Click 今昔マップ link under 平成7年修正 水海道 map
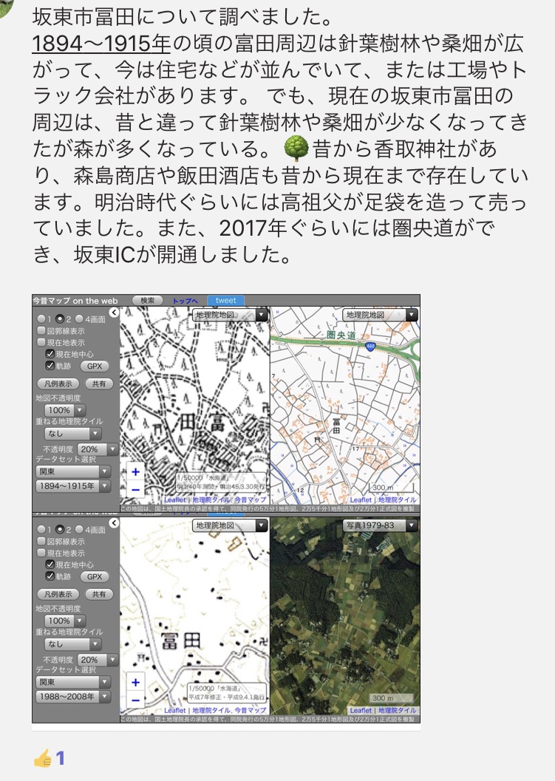This screenshot has height=781, width=555. pos(251,710)
